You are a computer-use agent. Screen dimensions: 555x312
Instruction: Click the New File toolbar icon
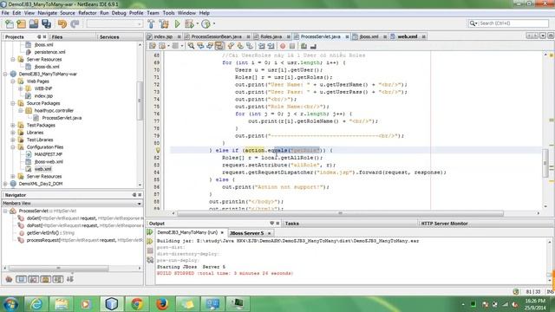(x=10, y=24)
